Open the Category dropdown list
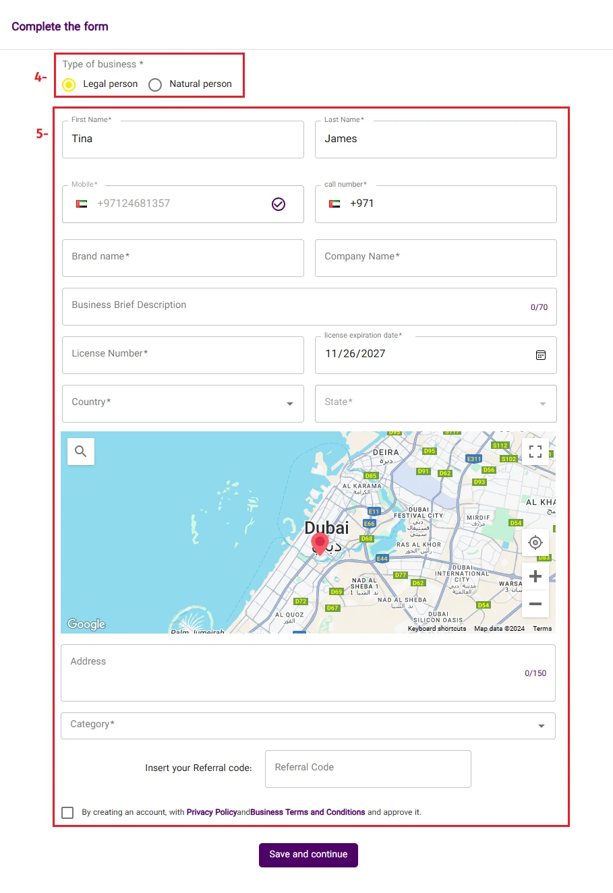The height and width of the screenshot is (893, 613). click(x=308, y=725)
